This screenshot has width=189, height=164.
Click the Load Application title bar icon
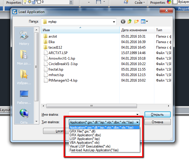coord(15,12)
